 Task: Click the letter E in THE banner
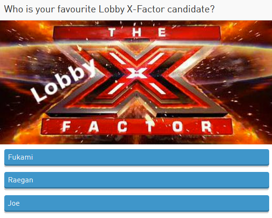pyautogui.click(x=162, y=32)
